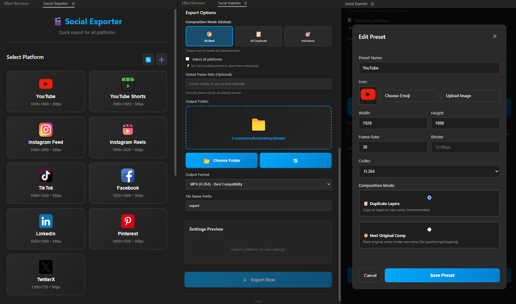Choose Individual composition mode
This screenshot has height=304, width=516.
pyautogui.click(x=308, y=36)
